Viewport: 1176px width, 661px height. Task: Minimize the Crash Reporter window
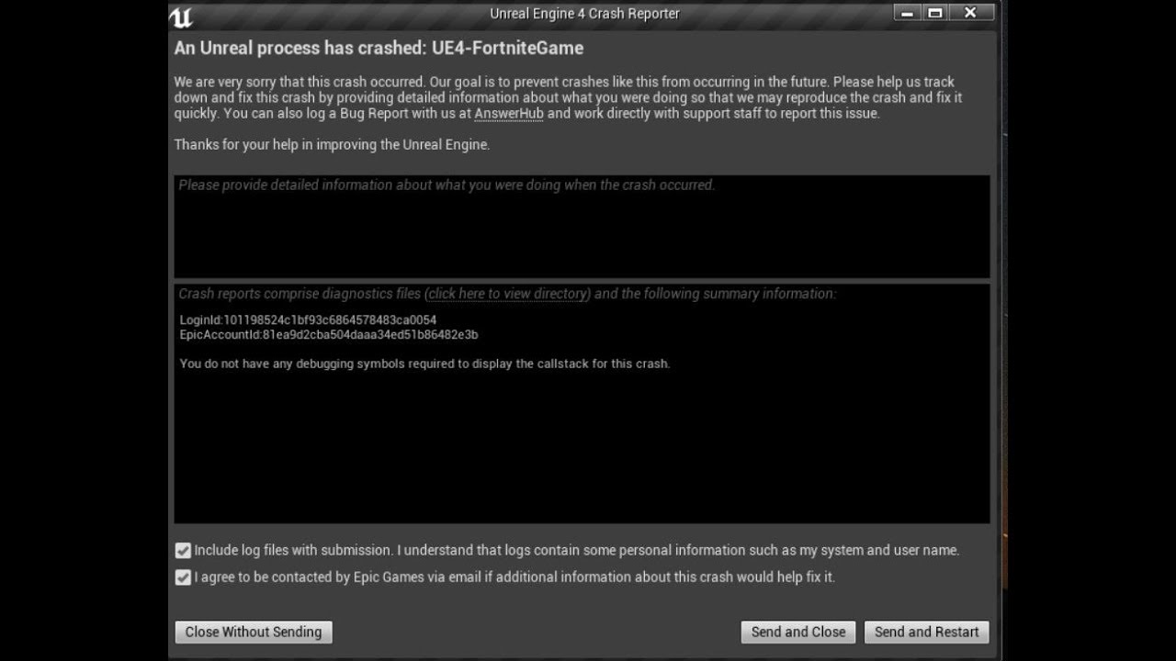pyautogui.click(x=907, y=13)
